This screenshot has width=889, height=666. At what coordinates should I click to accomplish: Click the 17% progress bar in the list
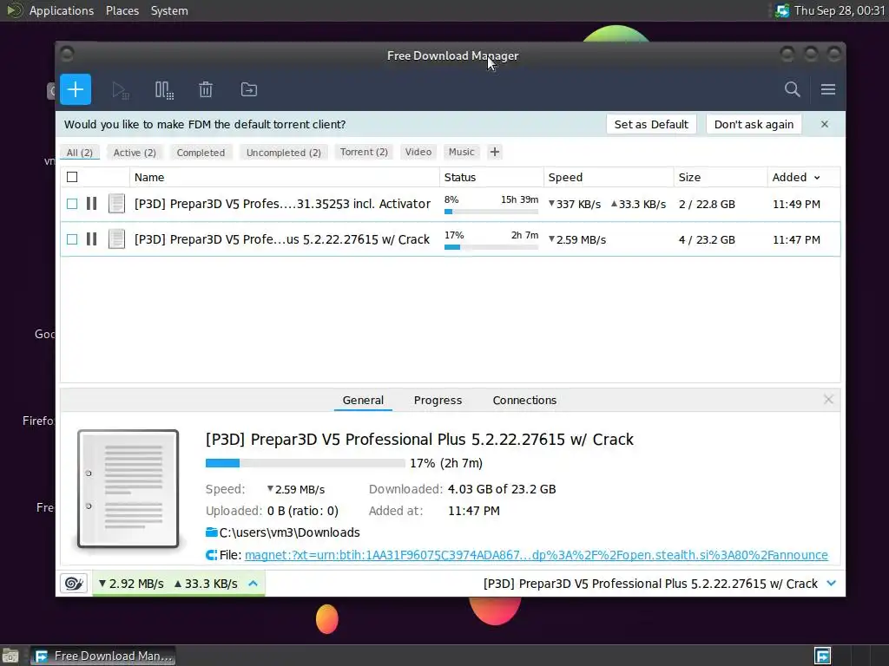(x=491, y=247)
